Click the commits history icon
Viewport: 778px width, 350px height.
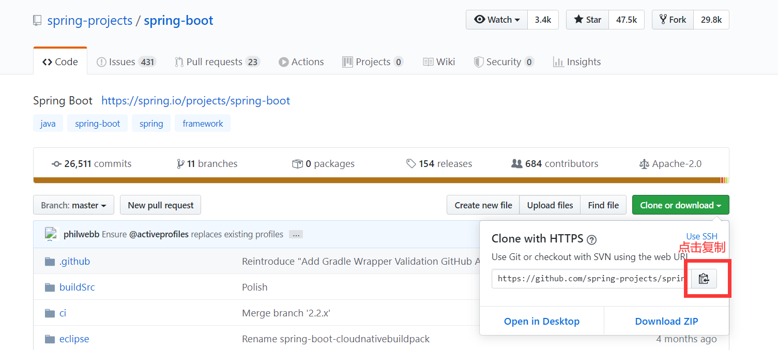(56, 164)
